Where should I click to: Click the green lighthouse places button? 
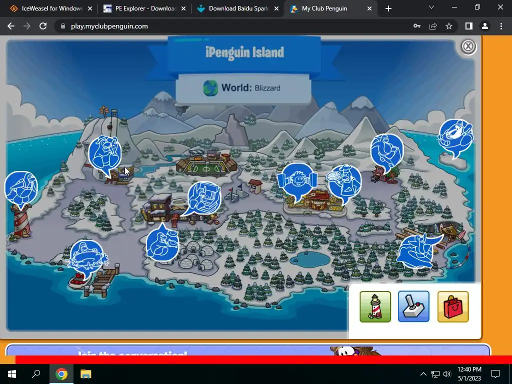click(x=375, y=306)
